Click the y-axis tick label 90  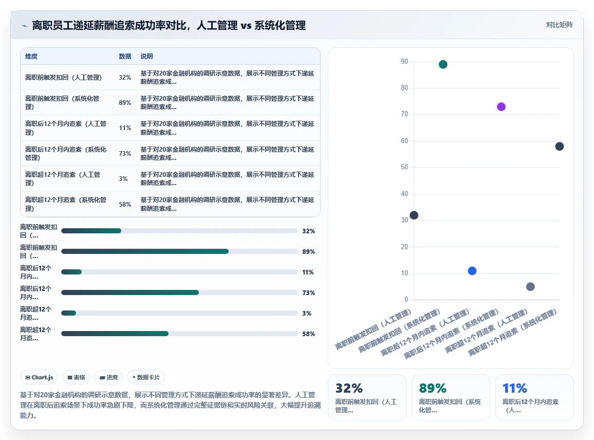click(x=404, y=61)
